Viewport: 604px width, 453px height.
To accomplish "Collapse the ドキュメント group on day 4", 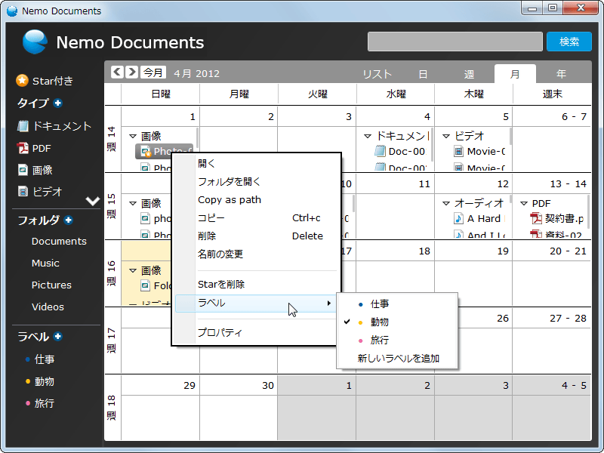I will (x=368, y=136).
